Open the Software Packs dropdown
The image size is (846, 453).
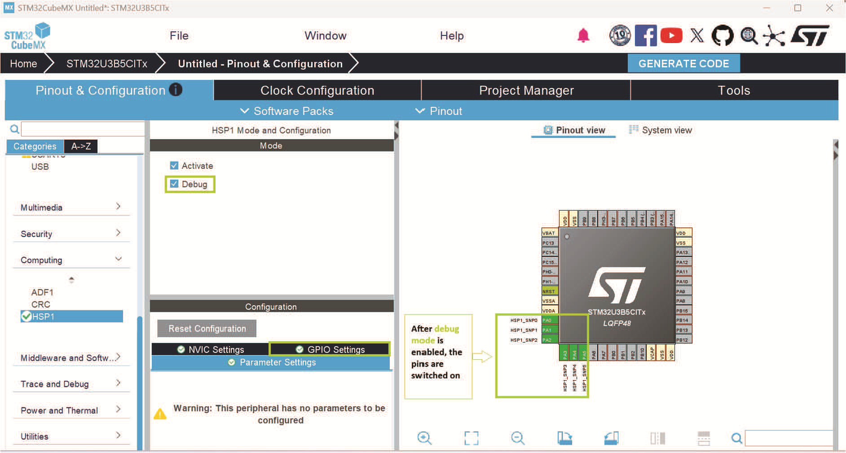point(287,111)
